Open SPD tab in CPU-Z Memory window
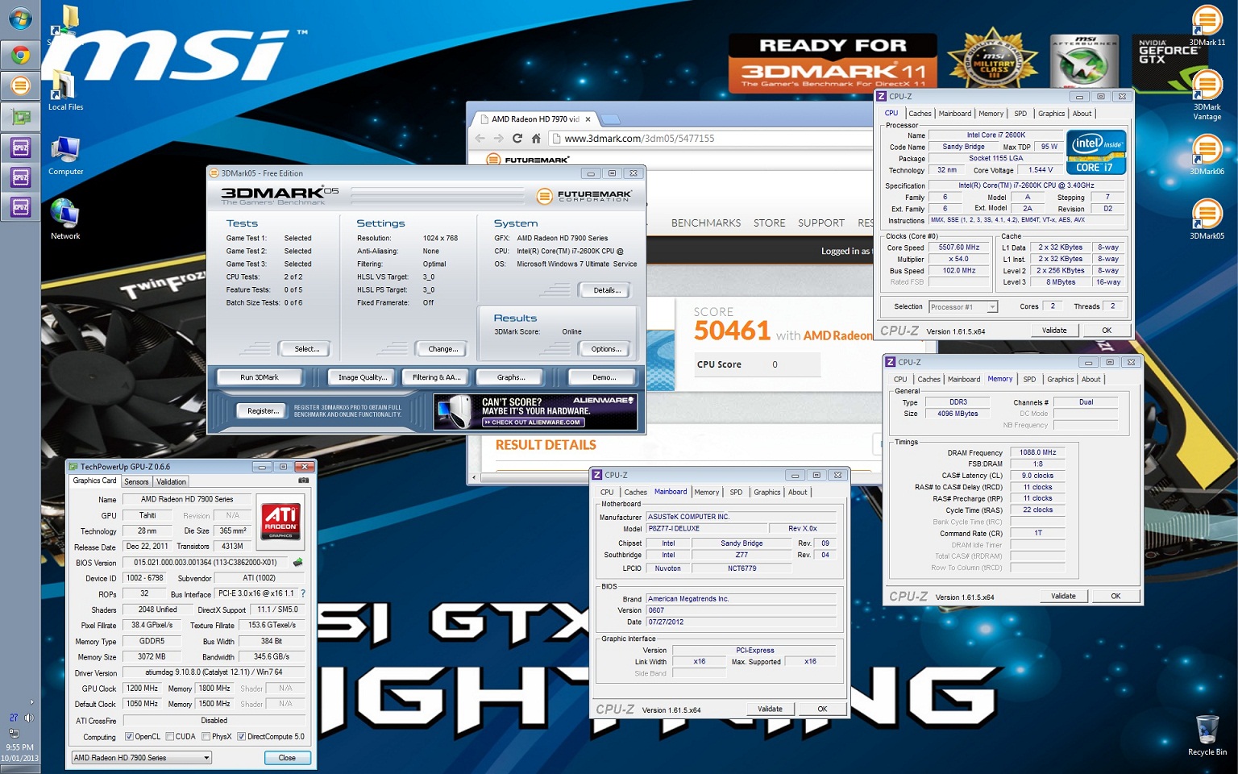This screenshot has width=1238, height=774. coord(1029,379)
